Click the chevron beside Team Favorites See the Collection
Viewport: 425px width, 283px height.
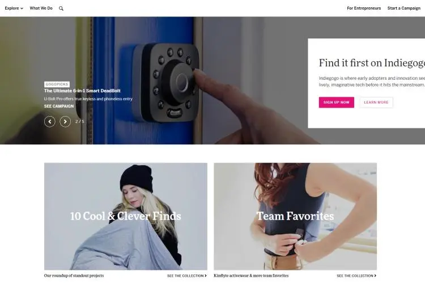(x=375, y=276)
